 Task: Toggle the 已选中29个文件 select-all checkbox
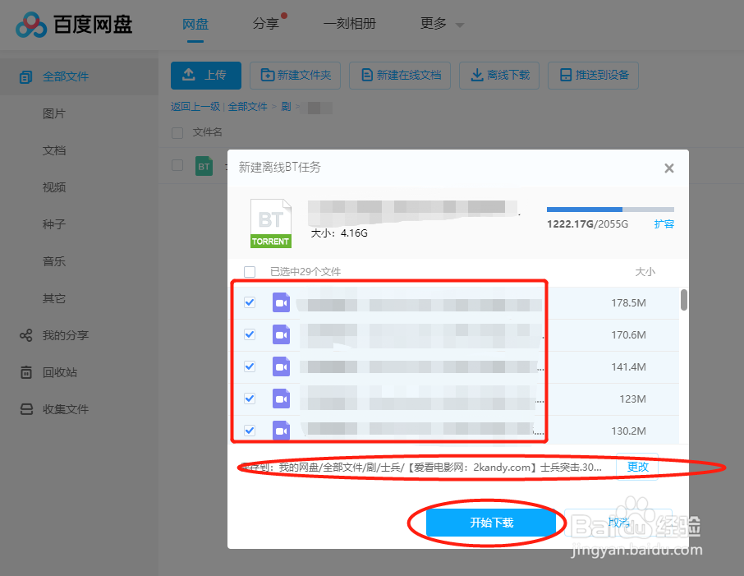pyautogui.click(x=250, y=272)
